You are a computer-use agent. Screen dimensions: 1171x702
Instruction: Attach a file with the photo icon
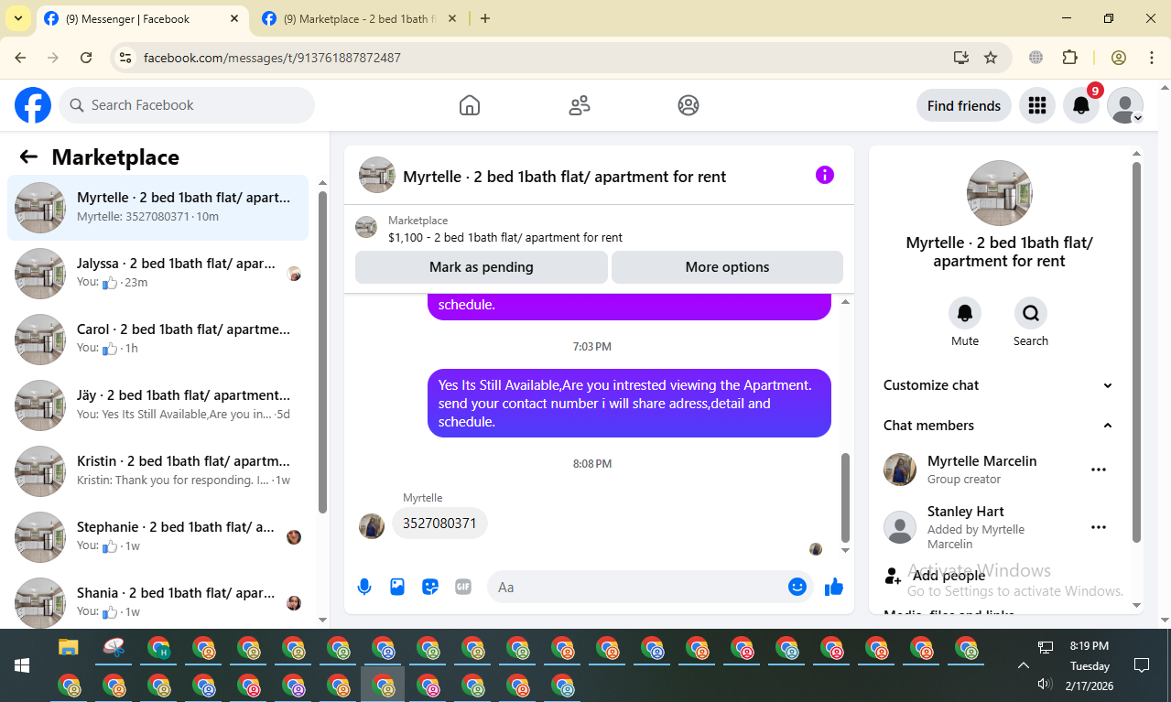397,587
